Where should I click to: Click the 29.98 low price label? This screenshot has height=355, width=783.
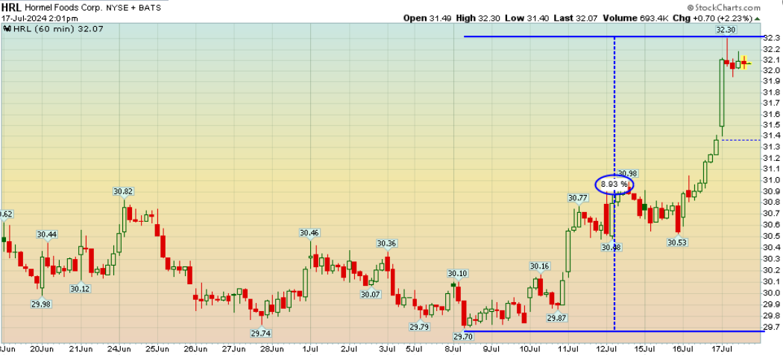click(x=40, y=304)
